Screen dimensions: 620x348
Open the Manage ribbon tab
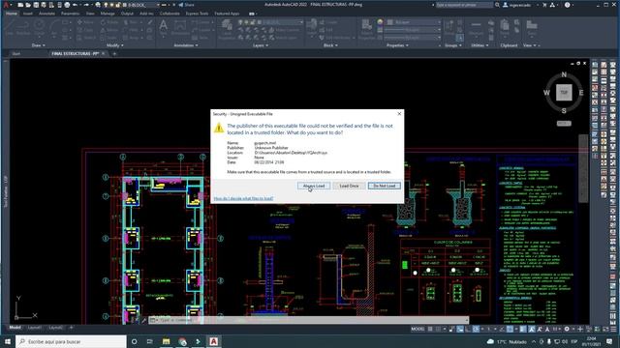click(108, 14)
